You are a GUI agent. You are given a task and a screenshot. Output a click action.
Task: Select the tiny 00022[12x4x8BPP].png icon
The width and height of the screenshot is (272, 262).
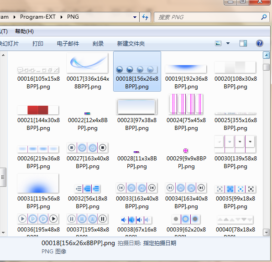pos(87,113)
